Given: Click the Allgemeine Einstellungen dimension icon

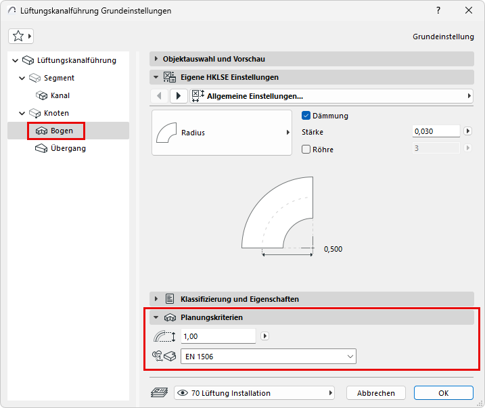Looking at the screenshot, I should pos(198,96).
